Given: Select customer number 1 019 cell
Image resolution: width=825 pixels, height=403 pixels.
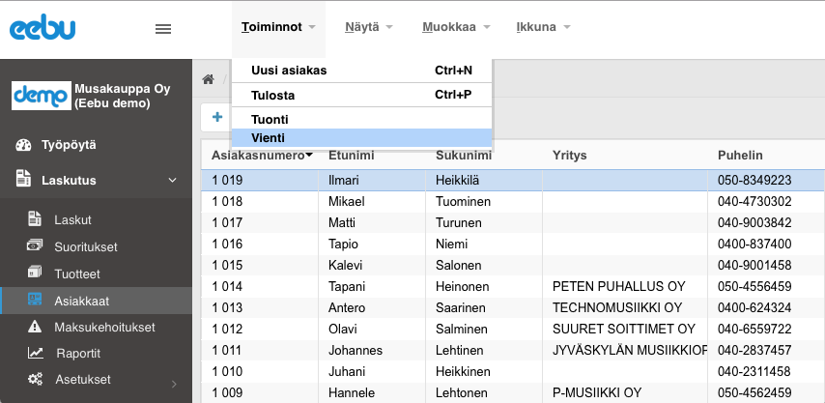Looking at the screenshot, I should 260,181.
